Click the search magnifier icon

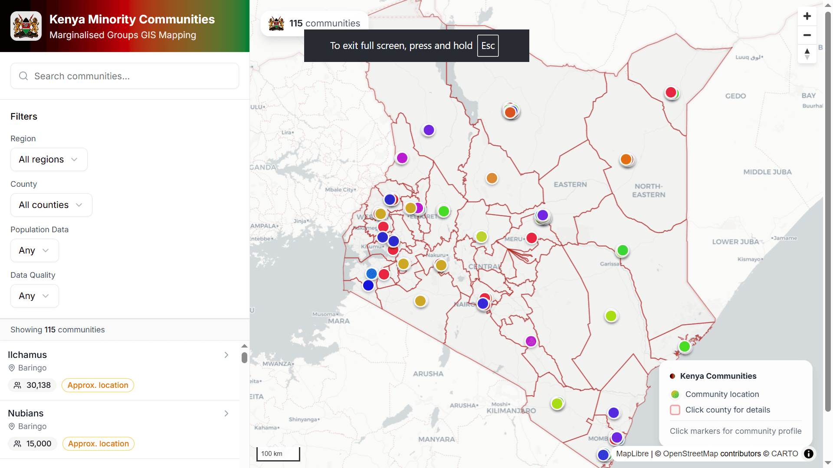pyautogui.click(x=24, y=76)
